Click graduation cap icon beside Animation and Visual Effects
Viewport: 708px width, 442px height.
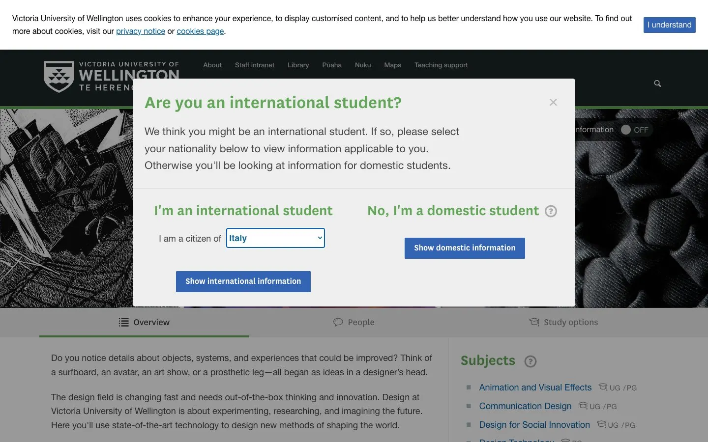603,387
